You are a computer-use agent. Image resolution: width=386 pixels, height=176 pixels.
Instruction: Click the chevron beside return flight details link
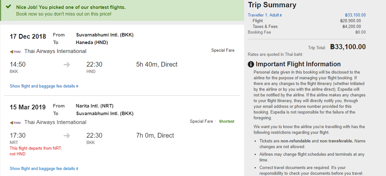[77, 169]
